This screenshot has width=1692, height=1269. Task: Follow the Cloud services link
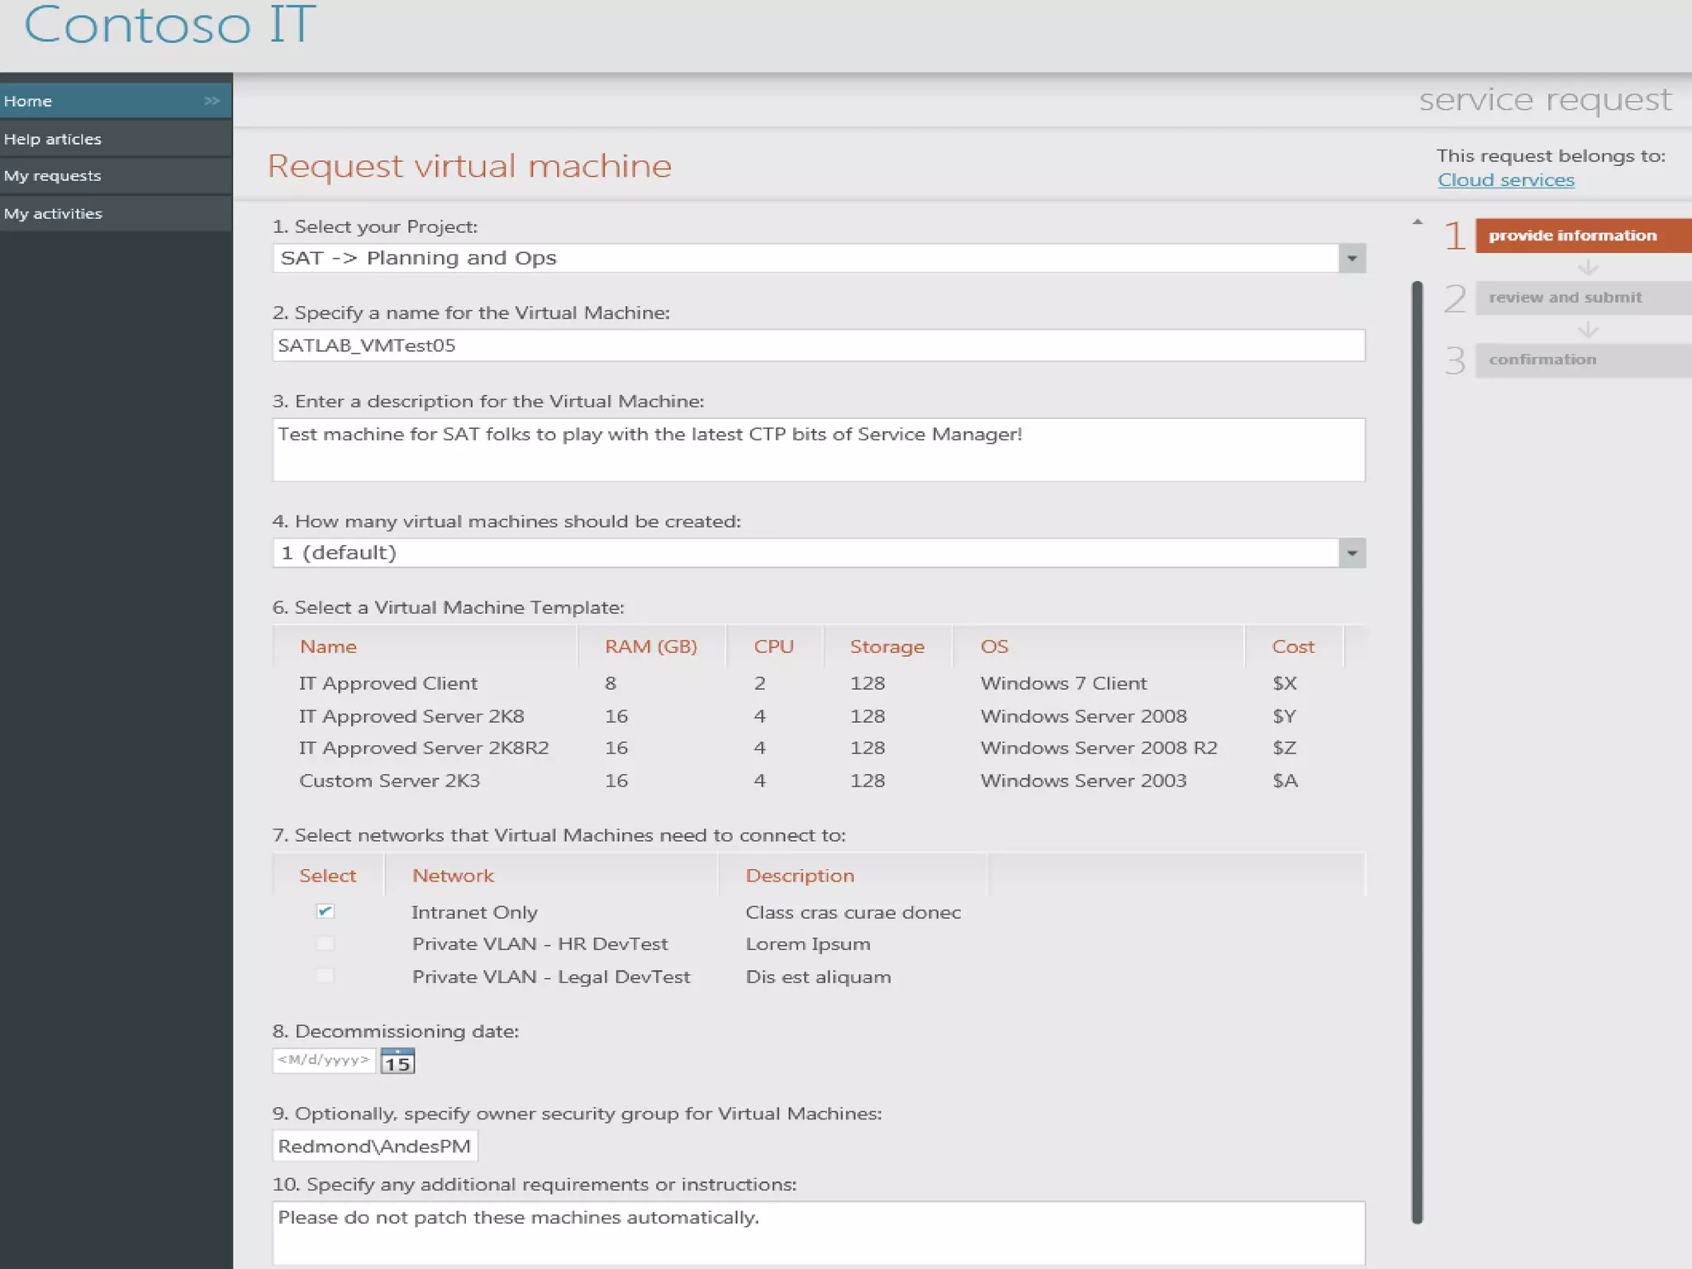pyautogui.click(x=1505, y=180)
